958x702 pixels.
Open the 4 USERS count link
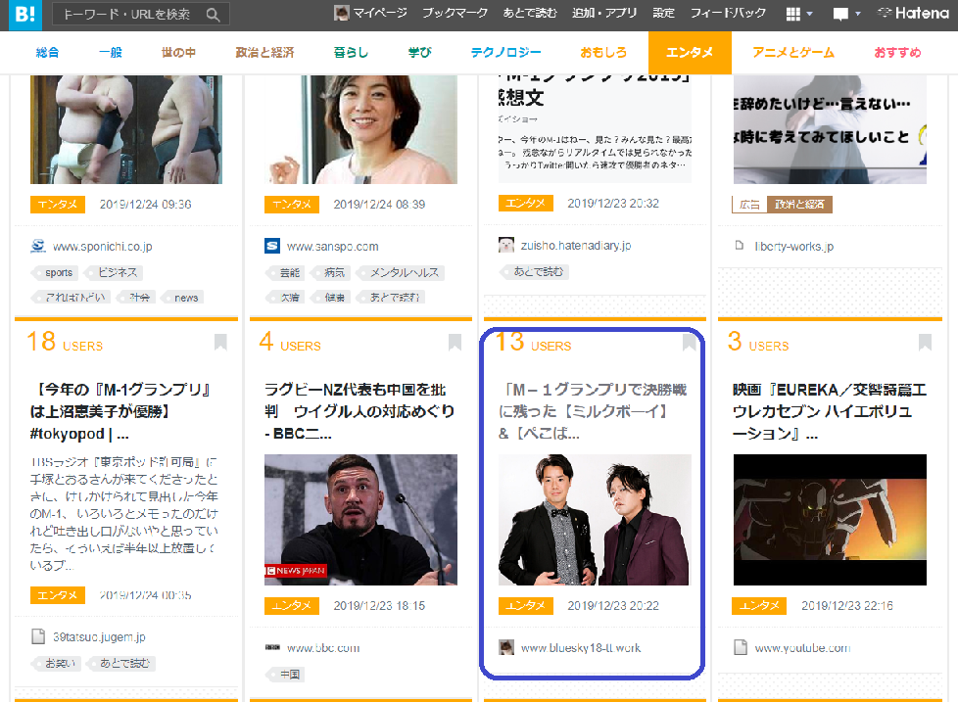(290, 342)
